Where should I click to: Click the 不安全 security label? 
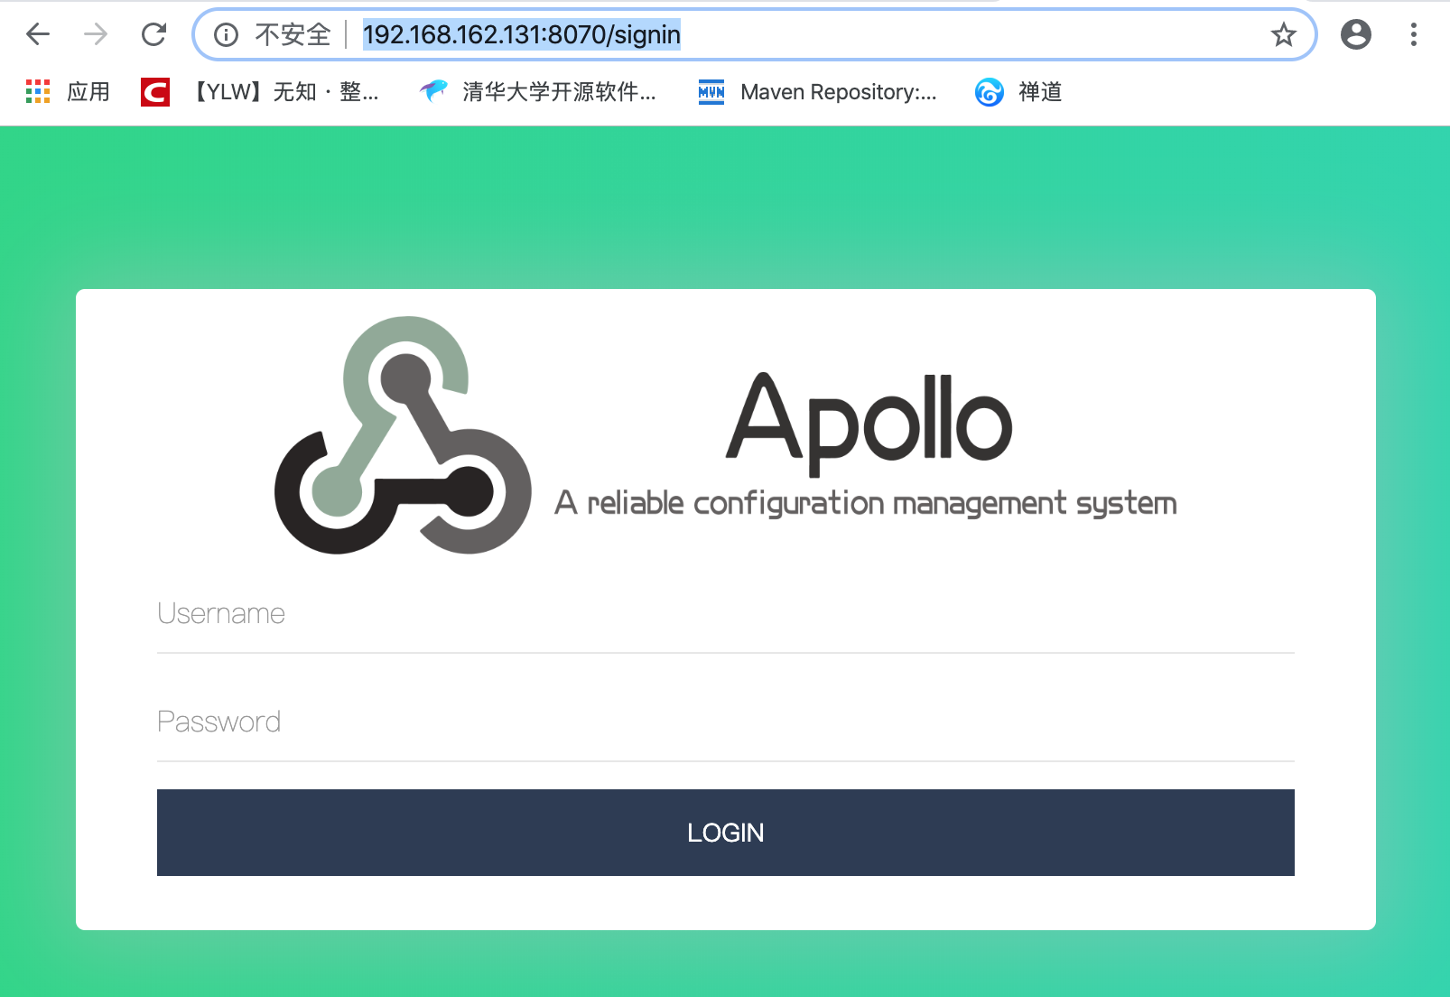pos(293,34)
